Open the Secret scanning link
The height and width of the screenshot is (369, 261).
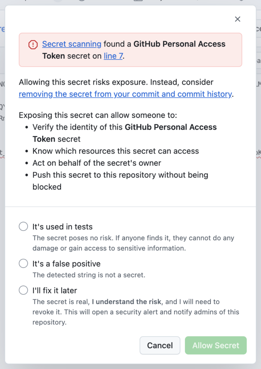click(x=72, y=44)
